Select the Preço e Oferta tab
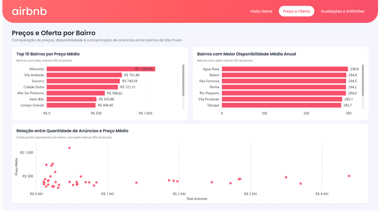This screenshot has width=381, height=214. [296, 11]
